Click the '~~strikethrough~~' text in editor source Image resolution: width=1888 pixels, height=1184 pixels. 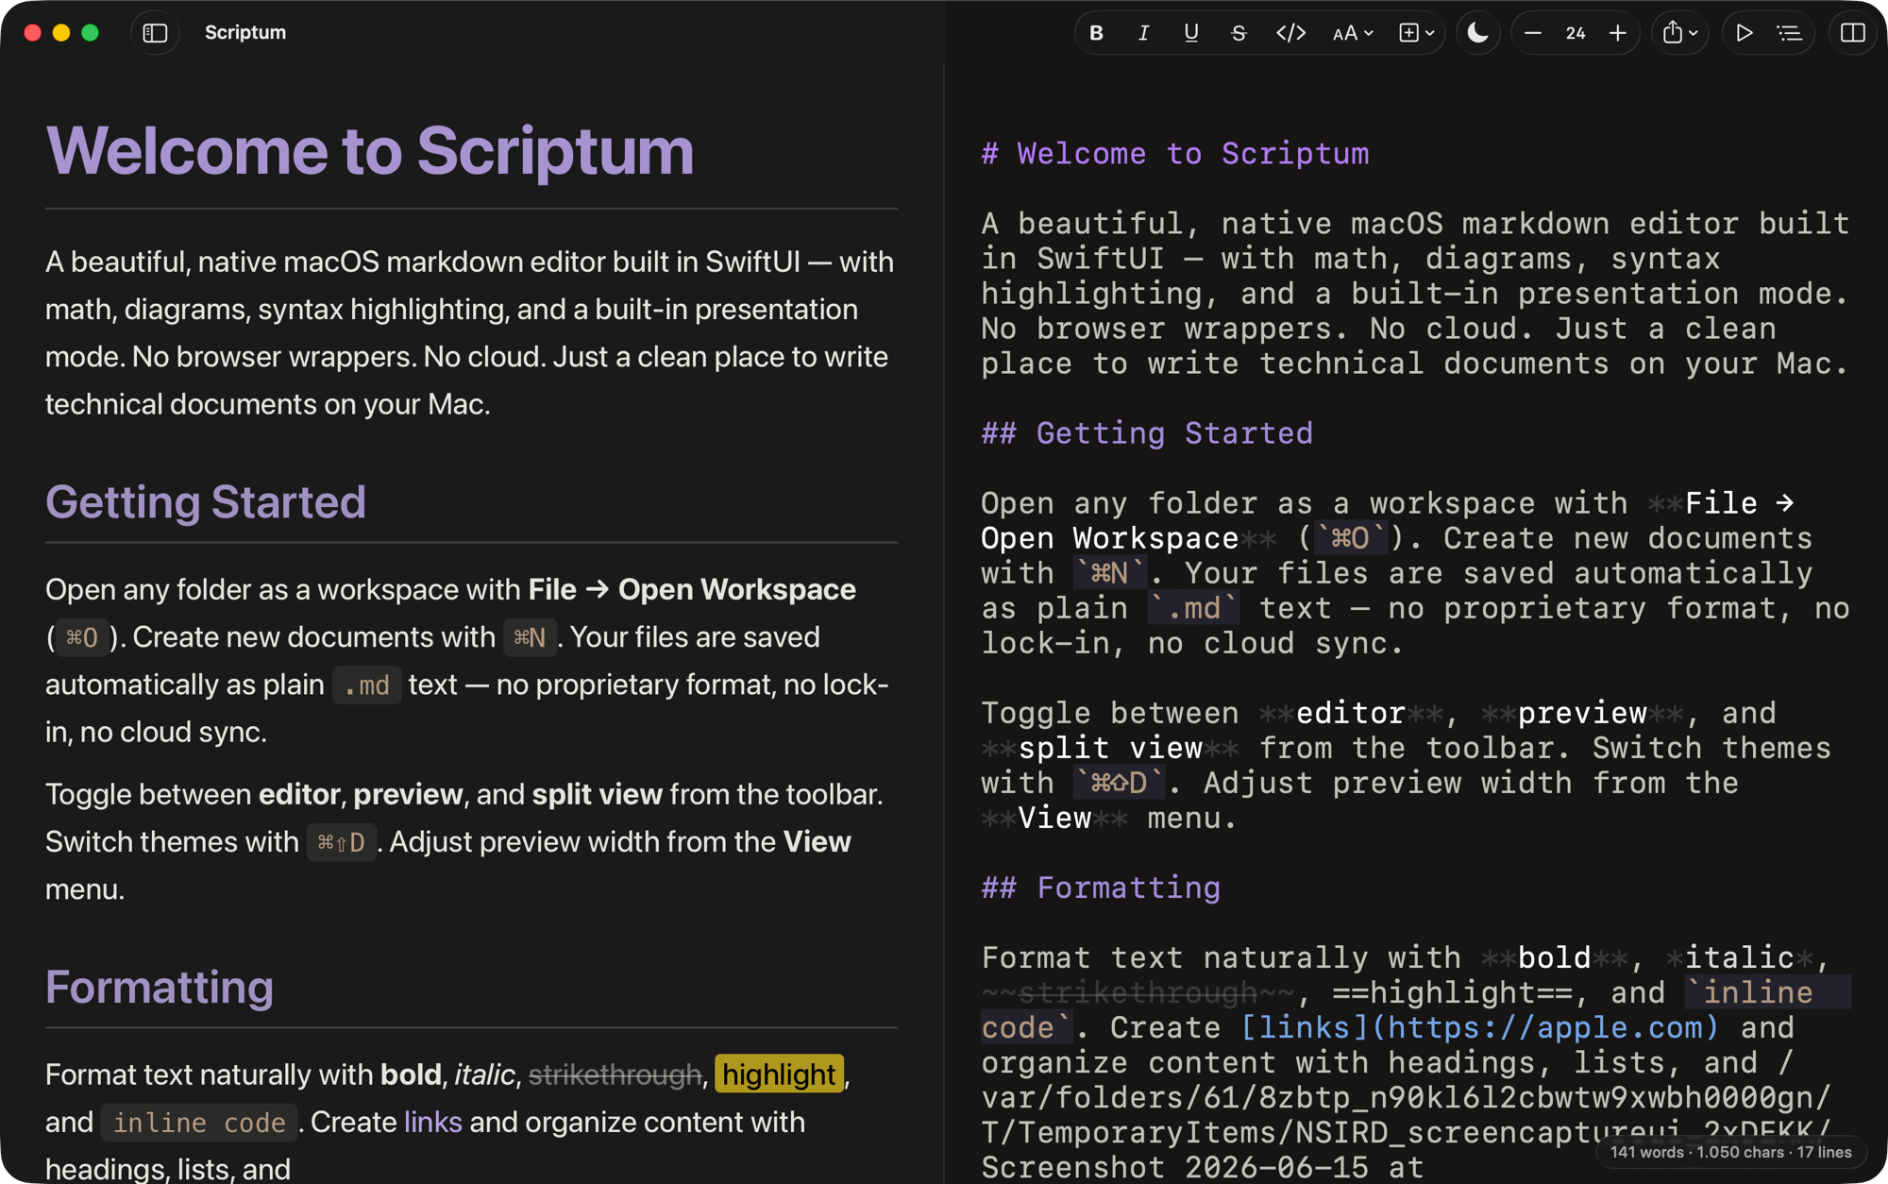[x=1138, y=992]
